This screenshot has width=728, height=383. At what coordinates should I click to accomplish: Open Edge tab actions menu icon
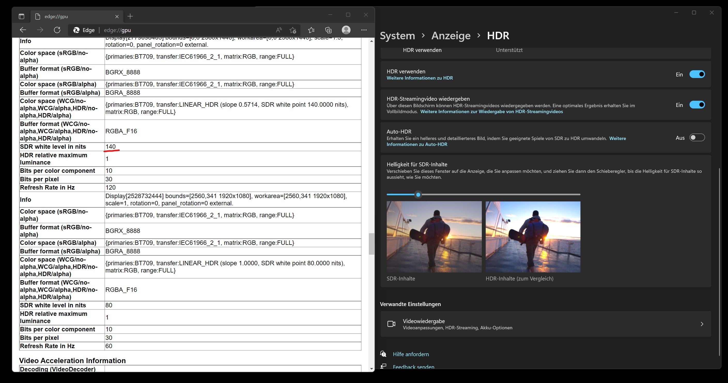click(21, 16)
